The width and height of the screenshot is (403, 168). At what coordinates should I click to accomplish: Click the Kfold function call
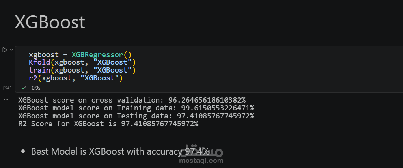[39, 62]
